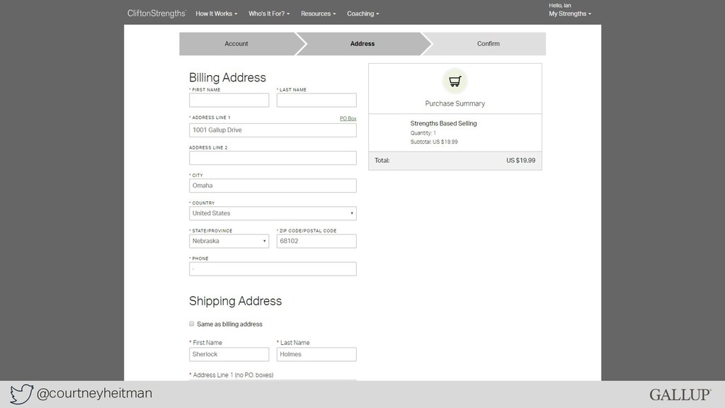Open the How It Works menu
Image resolution: width=725 pixels, height=408 pixels.
click(217, 14)
